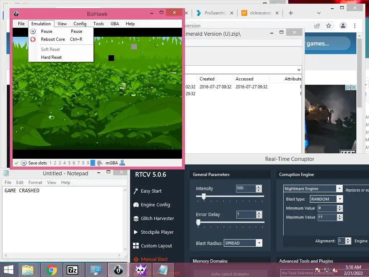
Task: Increase Alignment with spinner up arrow
Action: pyautogui.click(x=348, y=239)
